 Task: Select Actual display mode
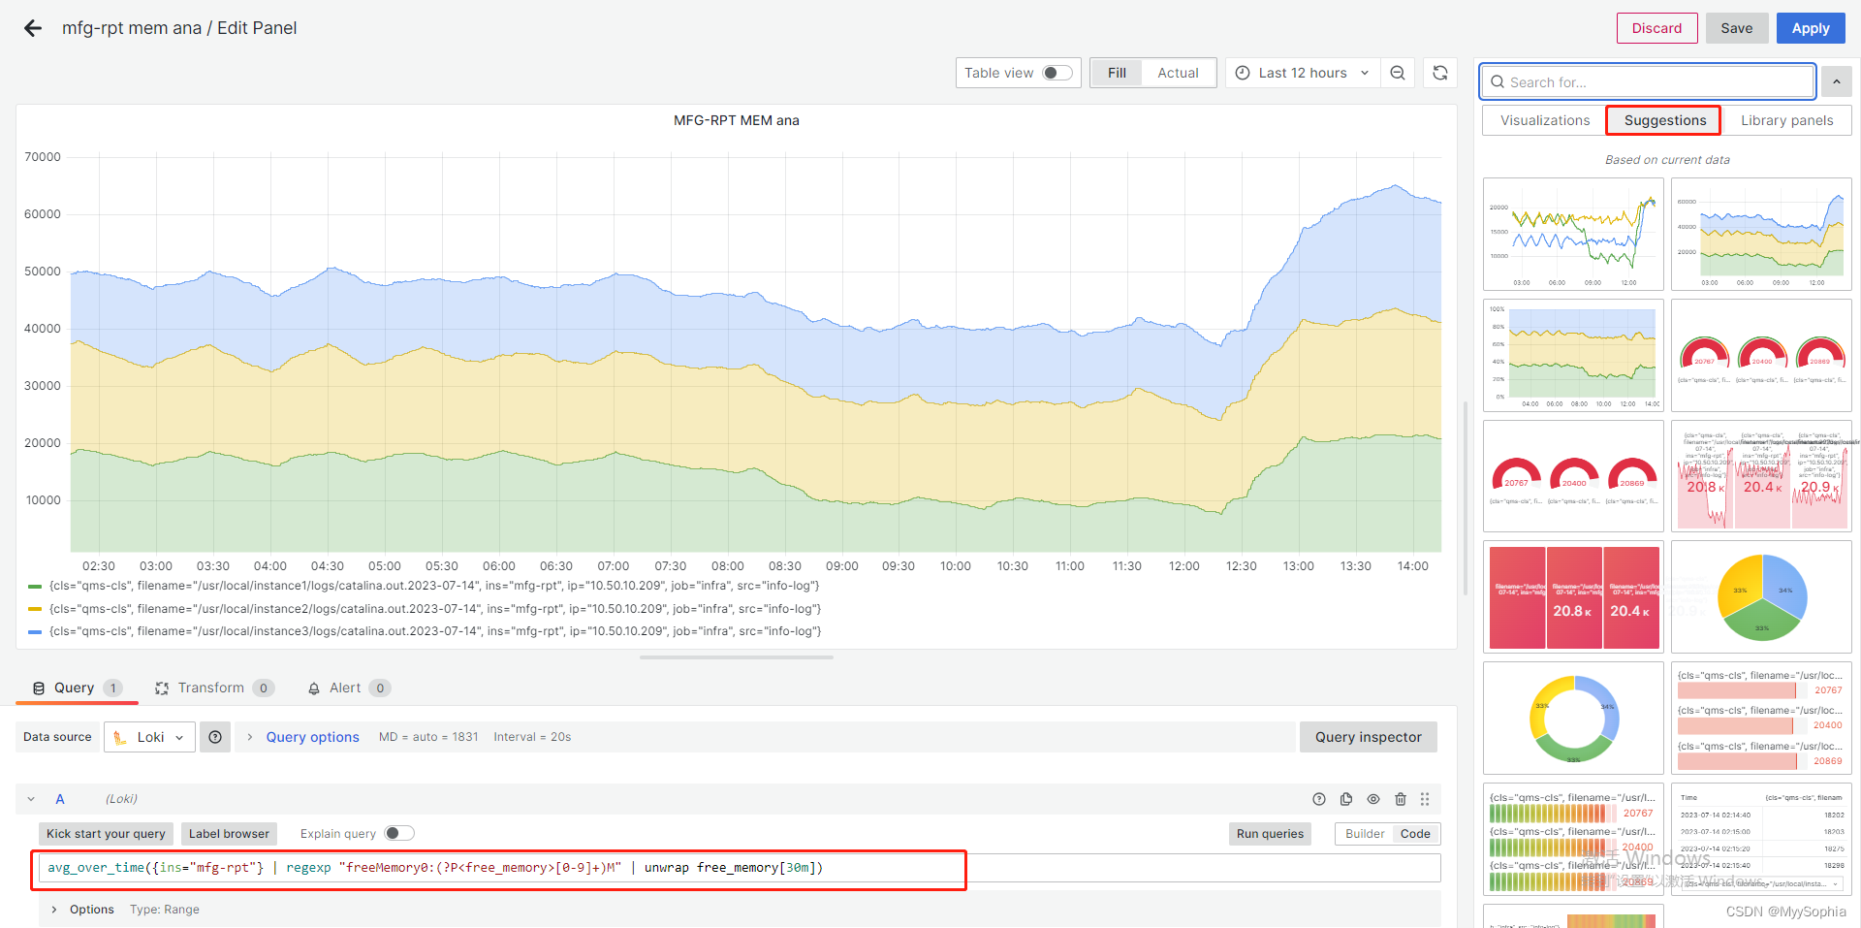pyautogui.click(x=1178, y=73)
